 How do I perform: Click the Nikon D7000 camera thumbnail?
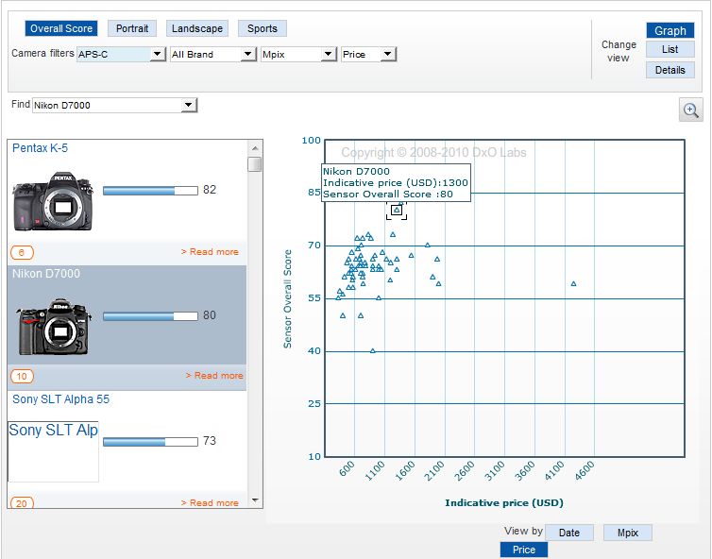click(x=54, y=327)
